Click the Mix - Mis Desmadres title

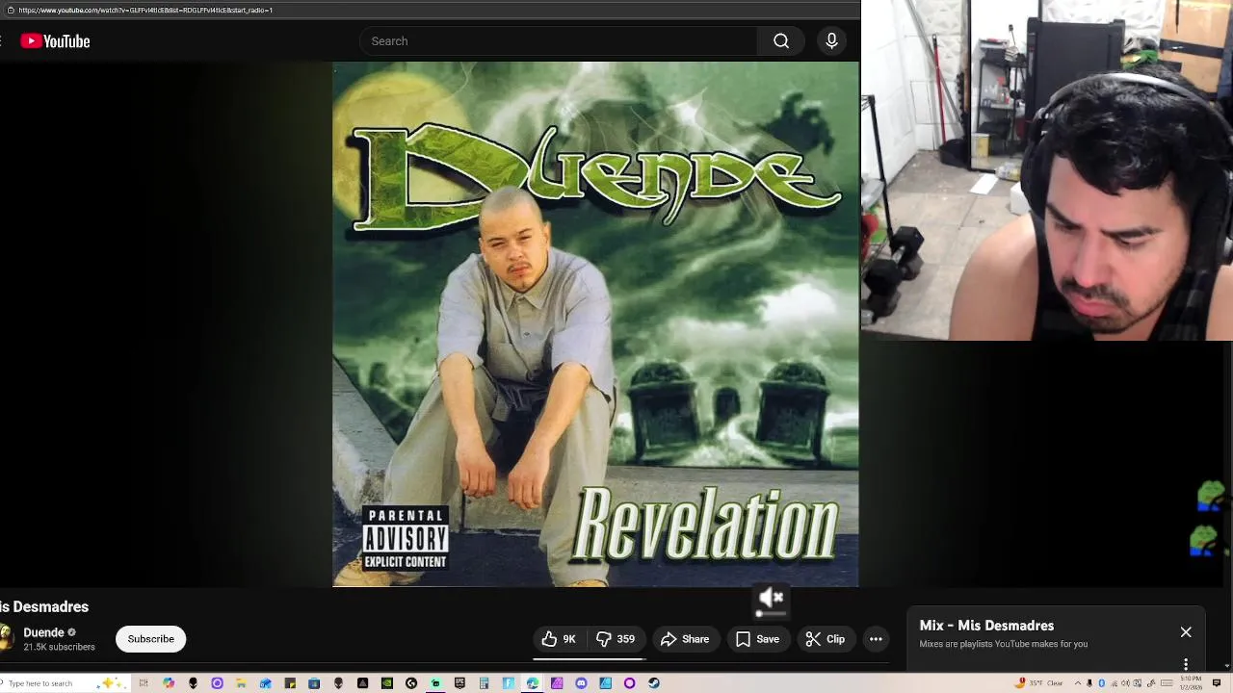click(986, 626)
